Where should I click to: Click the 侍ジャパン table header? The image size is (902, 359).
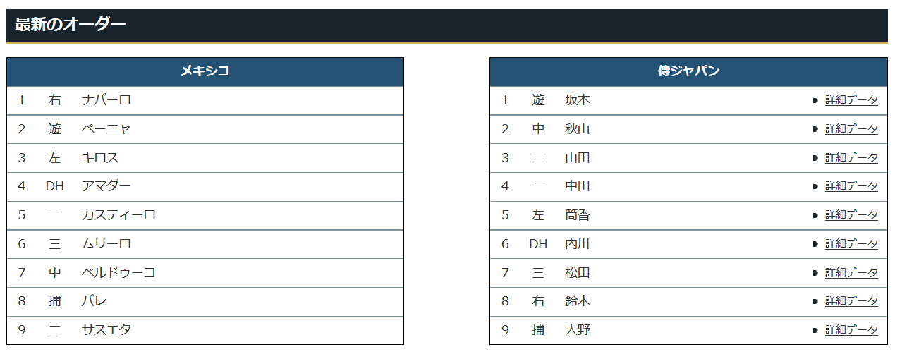(x=688, y=71)
